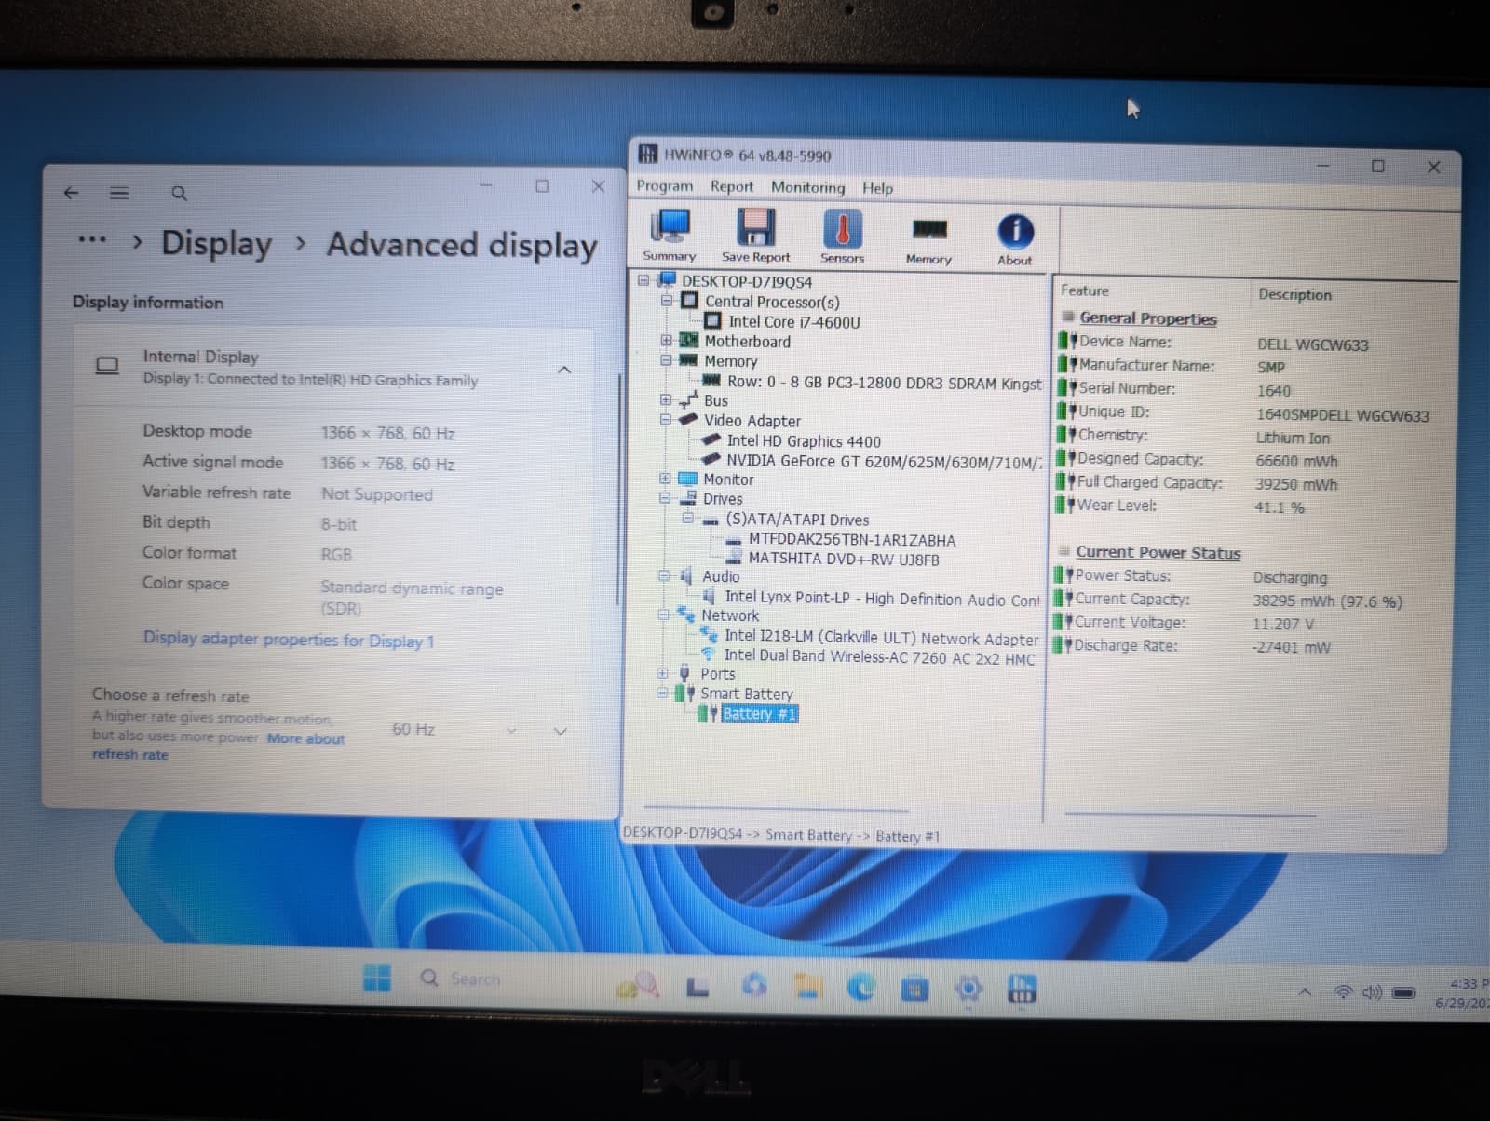Navigate to Display breadcrumb in Settings

pyautogui.click(x=216, y=243)
